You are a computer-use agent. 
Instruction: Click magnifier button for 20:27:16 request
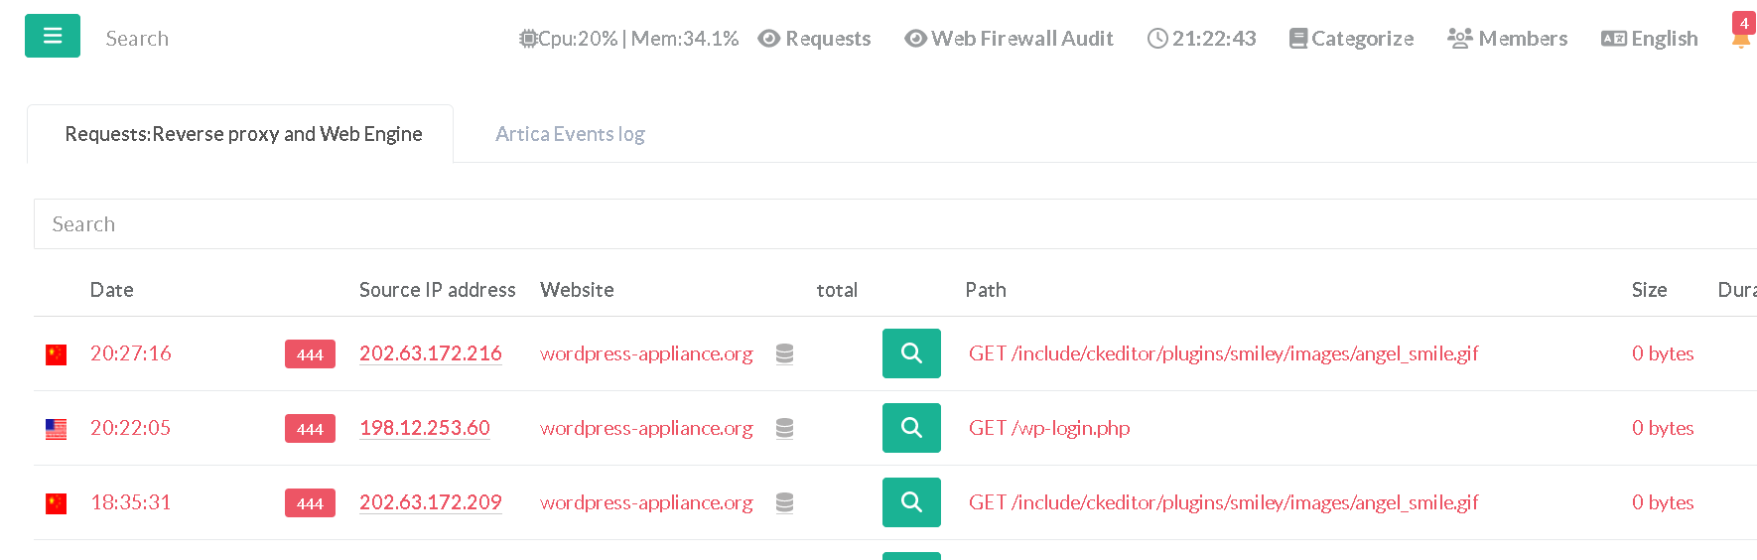911,353
